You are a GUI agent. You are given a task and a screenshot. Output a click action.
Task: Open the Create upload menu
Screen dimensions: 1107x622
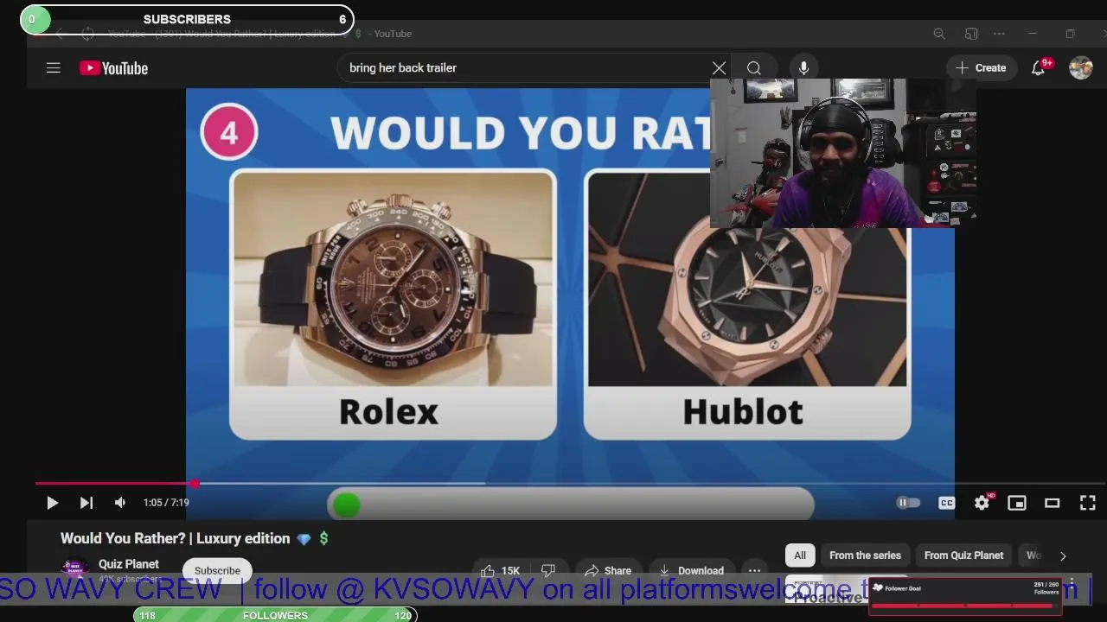(981, 68)
